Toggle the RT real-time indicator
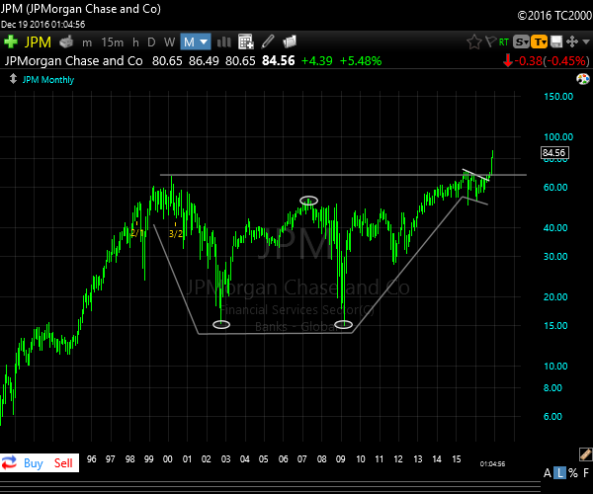 504,41
